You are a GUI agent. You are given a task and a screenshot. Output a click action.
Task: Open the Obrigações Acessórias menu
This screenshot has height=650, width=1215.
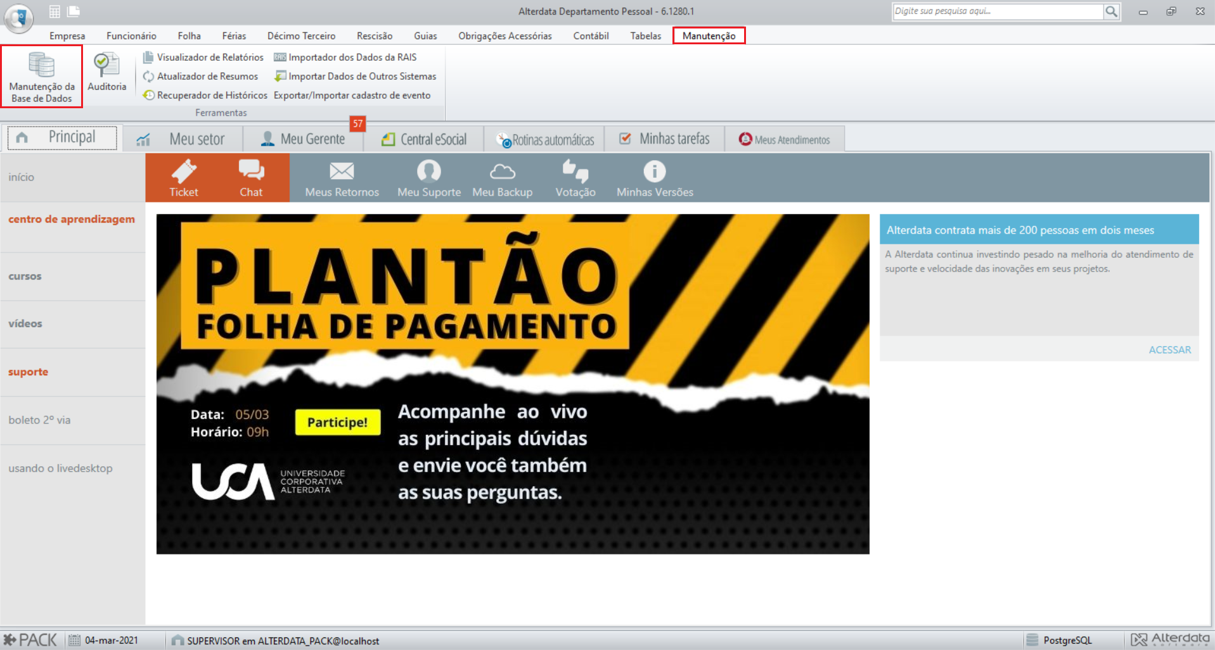(x=505, y=35)
